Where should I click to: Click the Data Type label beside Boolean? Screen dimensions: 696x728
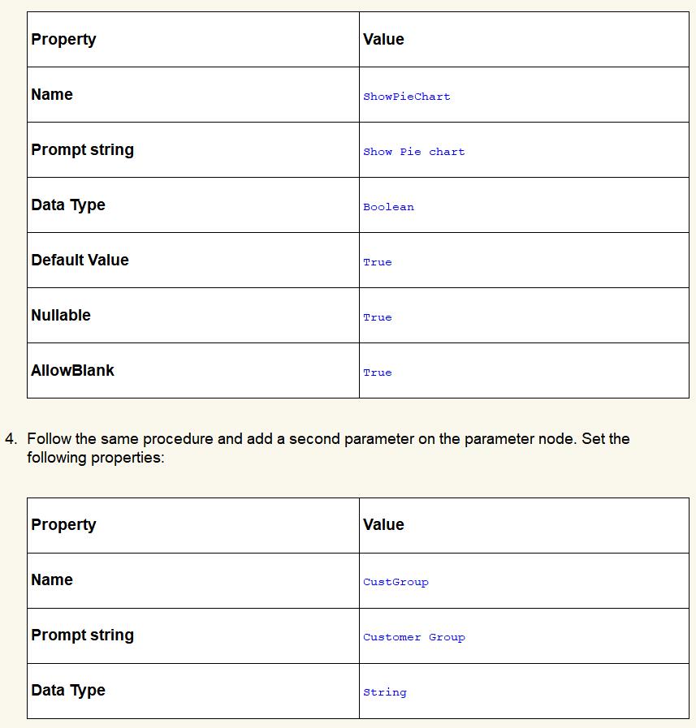pyautogui.click(x=68, y=205)
